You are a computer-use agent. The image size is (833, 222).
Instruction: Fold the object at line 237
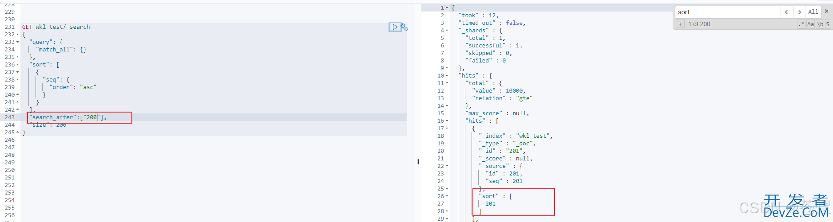pyautogui.click(x=17, y=72)
